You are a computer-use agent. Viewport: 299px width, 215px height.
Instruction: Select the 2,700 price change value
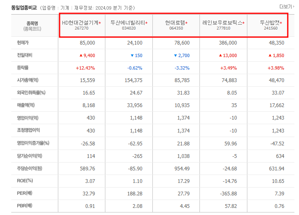click(184, 55)
